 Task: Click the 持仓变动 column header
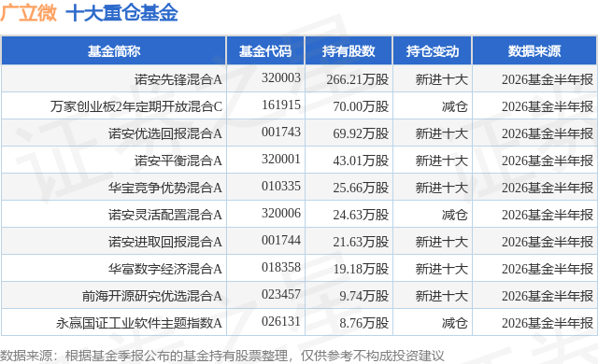[433, 50]
